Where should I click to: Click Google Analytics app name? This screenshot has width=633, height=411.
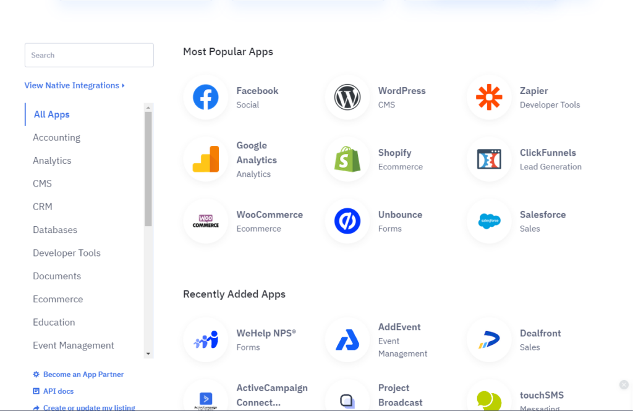(x=257, y=153)
